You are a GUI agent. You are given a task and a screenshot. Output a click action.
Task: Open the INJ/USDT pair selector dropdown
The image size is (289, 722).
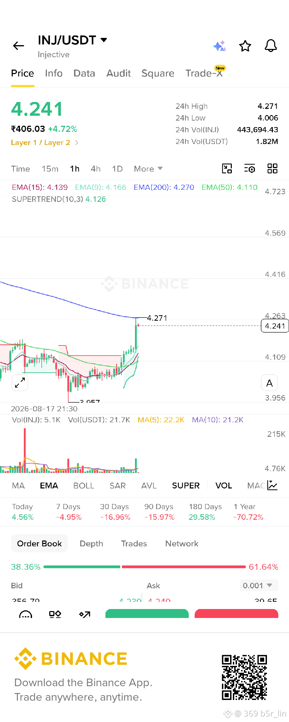click(72, 40)
